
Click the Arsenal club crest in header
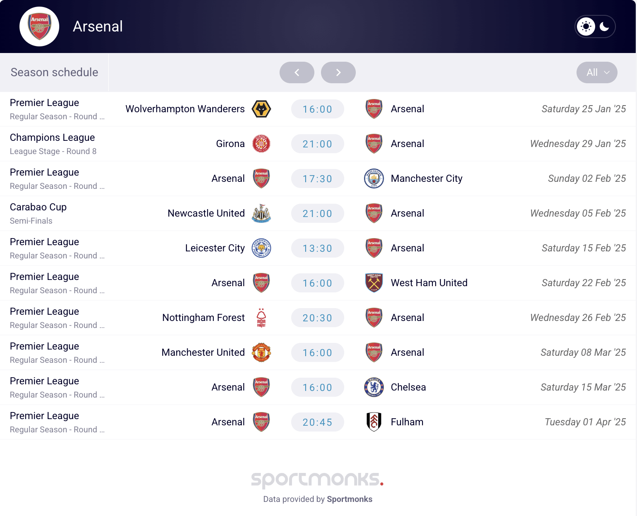tap(39, 27)
